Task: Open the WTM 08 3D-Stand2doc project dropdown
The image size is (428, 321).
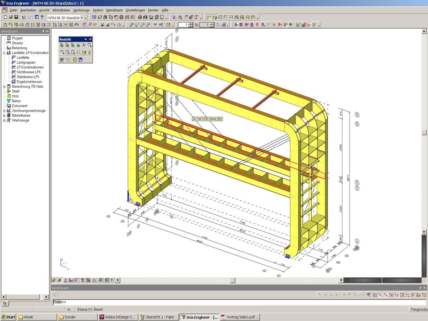Action: click(x=82, y=17)
